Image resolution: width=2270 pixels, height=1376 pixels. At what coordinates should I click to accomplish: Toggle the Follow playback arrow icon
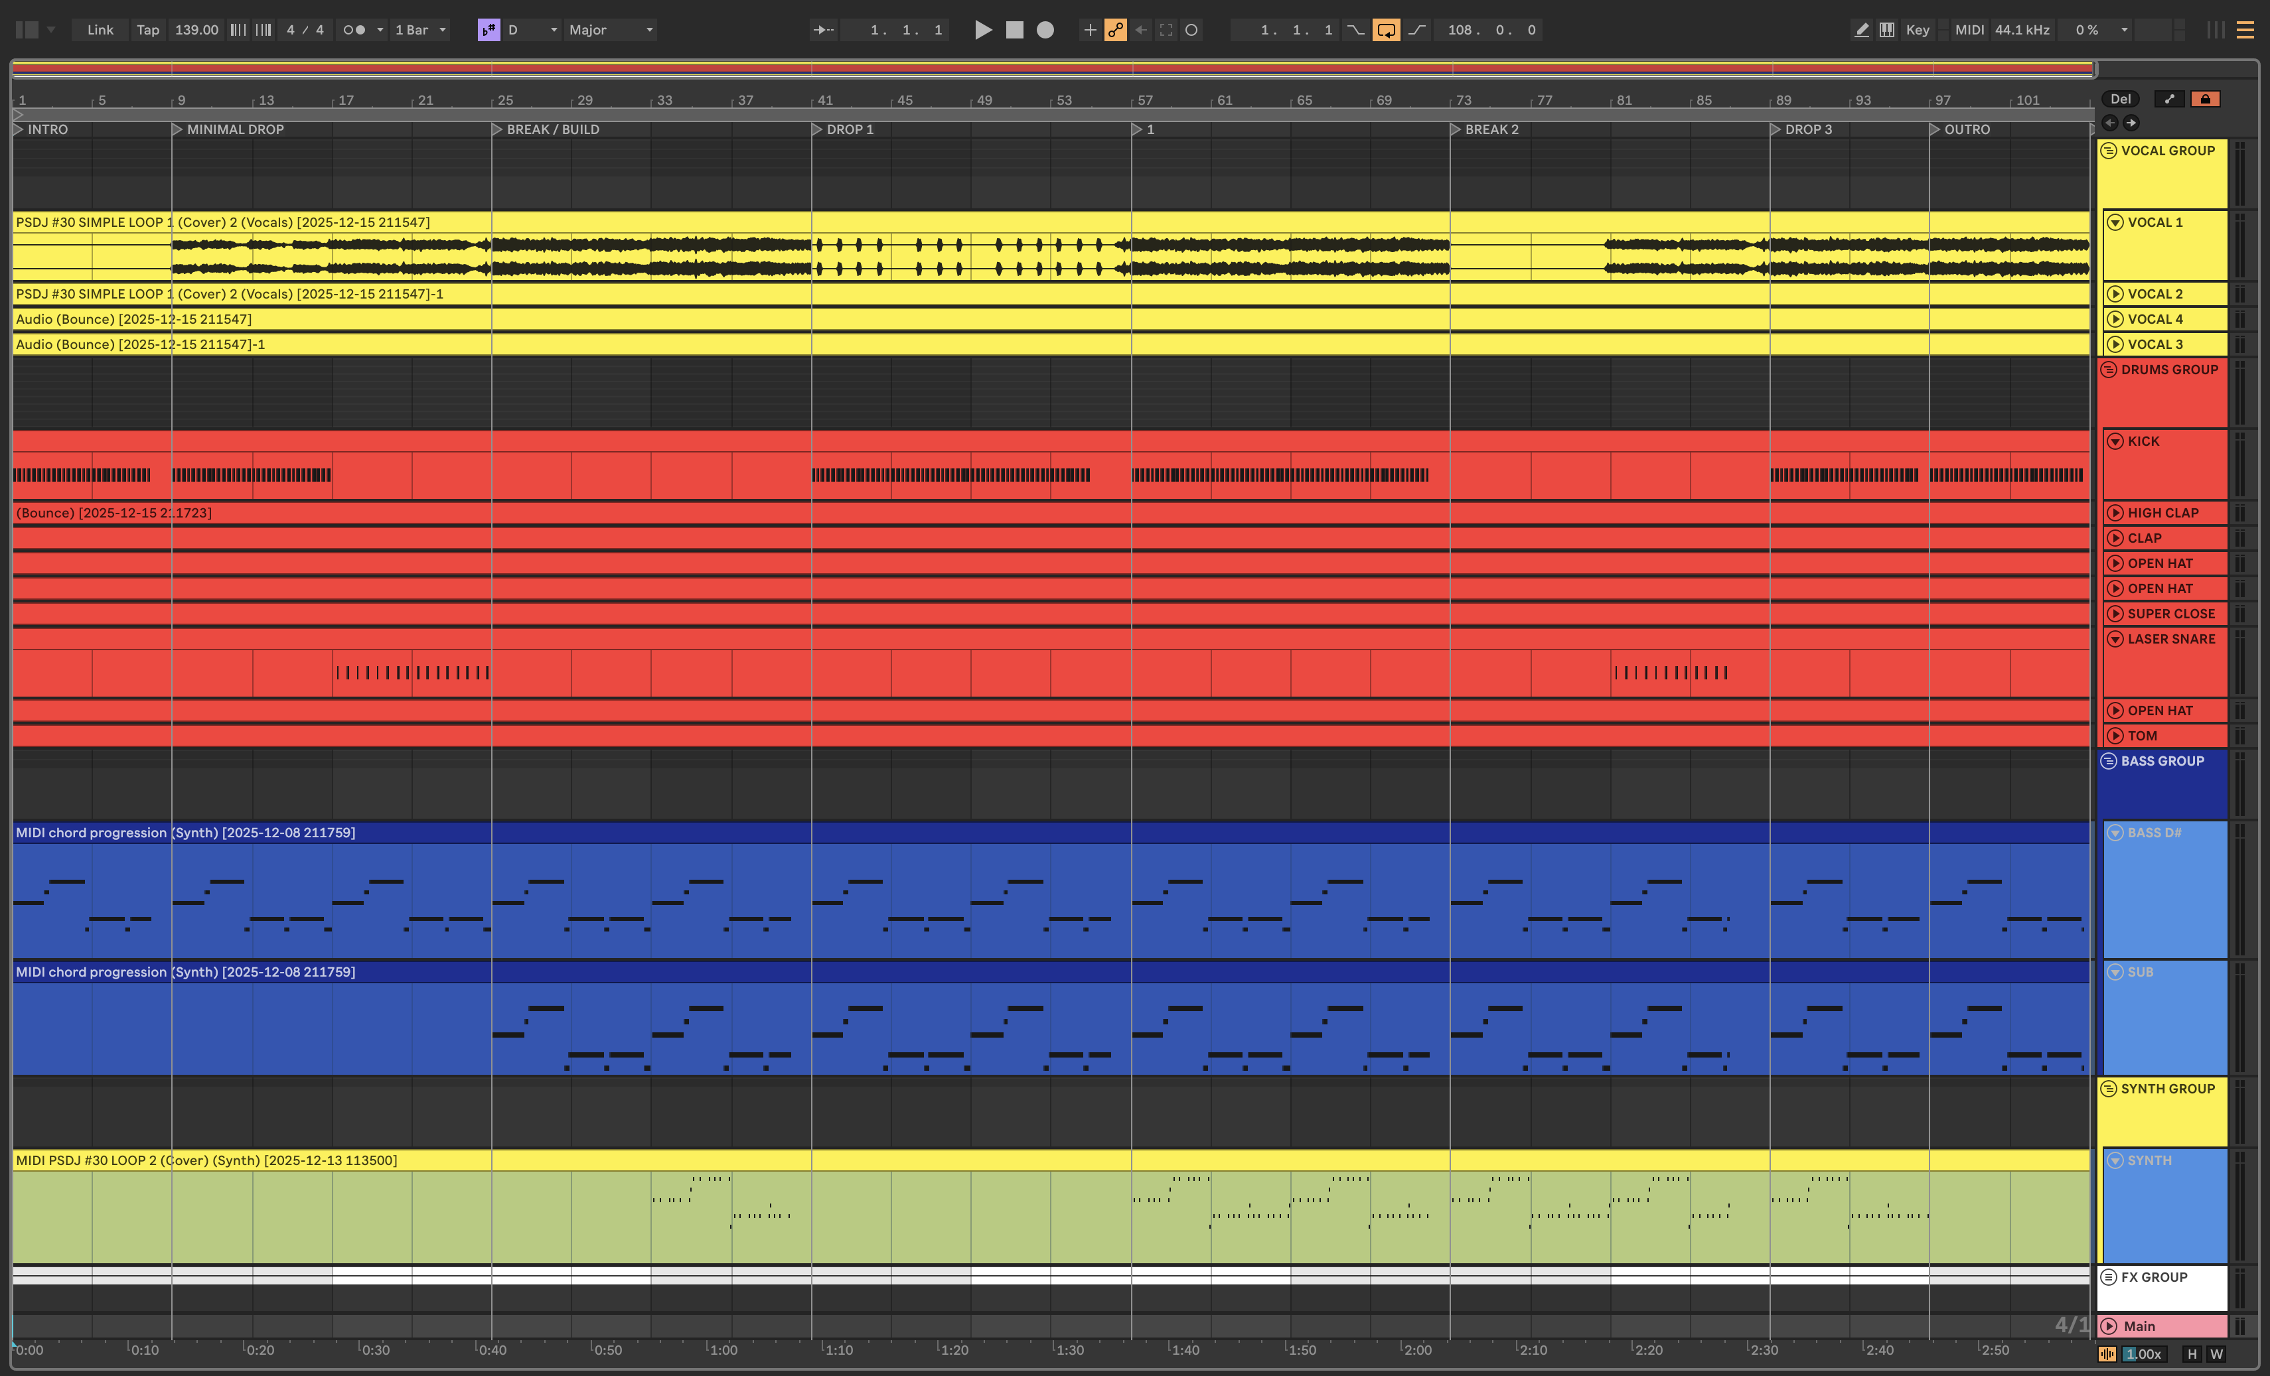(822, 29)
